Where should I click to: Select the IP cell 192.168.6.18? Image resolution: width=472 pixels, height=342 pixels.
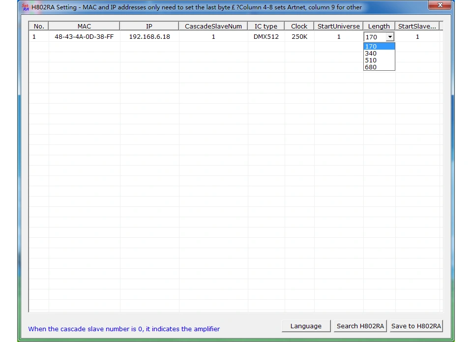point(149,37)
